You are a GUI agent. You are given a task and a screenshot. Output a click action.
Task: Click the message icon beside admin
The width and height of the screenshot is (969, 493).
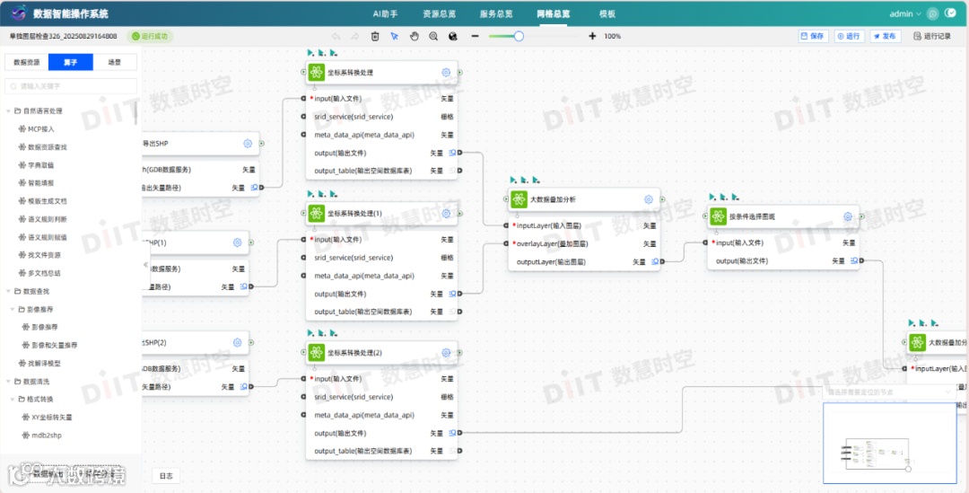pos(932,13)
